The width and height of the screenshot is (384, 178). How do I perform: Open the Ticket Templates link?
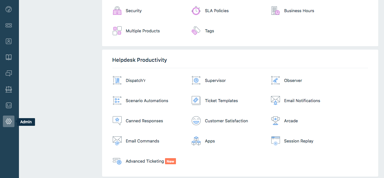[221, 101]
